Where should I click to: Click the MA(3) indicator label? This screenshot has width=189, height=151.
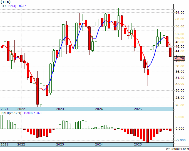[x=12, y=6]
